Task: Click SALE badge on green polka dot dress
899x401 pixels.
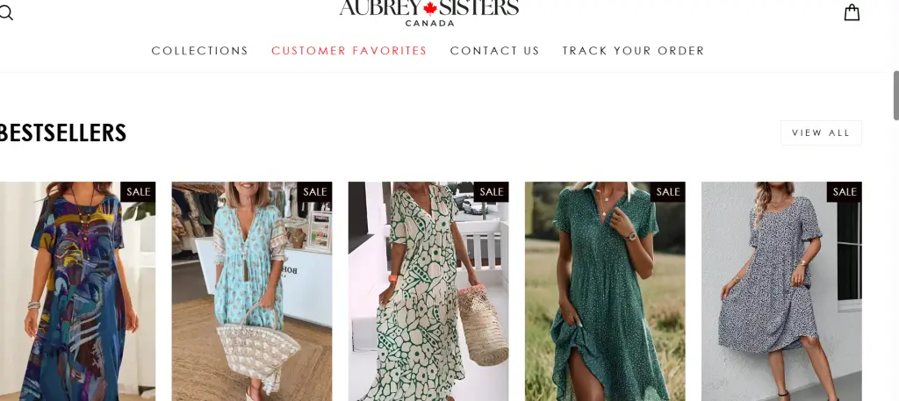Action: 667,192
